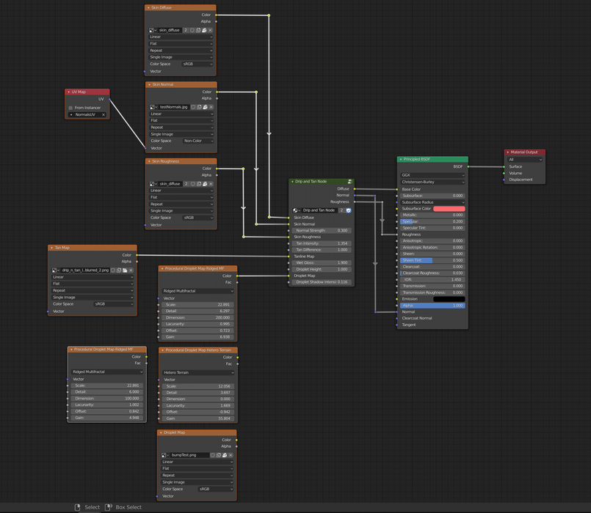The image size is (591, 513).
Task: Click the Tan Intensity value field
Action: 322,243
